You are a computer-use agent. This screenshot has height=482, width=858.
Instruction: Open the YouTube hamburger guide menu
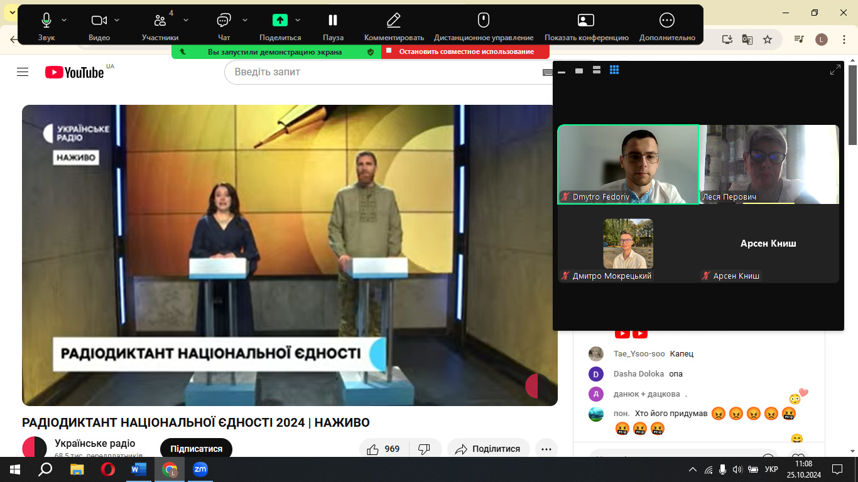click(23, 72)
